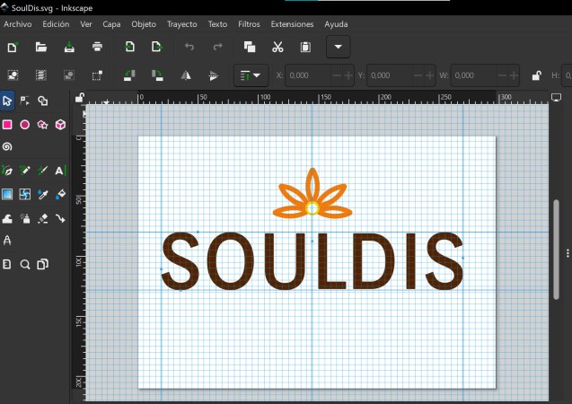Select the Spiral tool

click(7, 146)
